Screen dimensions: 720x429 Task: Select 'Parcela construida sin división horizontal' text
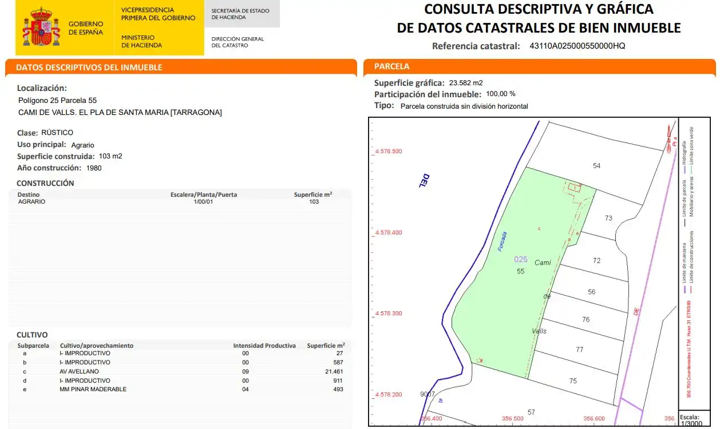pos(464,106)
